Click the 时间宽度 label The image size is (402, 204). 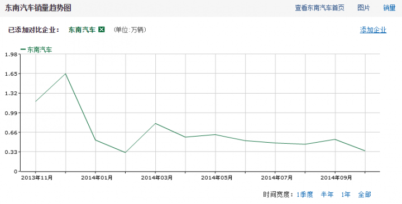(x=278, y=195)
